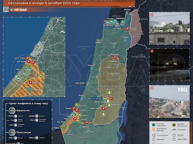Open the @RYBAR channel label
The width and height of the screenshot is (193, 144).
tap(20, 10)
